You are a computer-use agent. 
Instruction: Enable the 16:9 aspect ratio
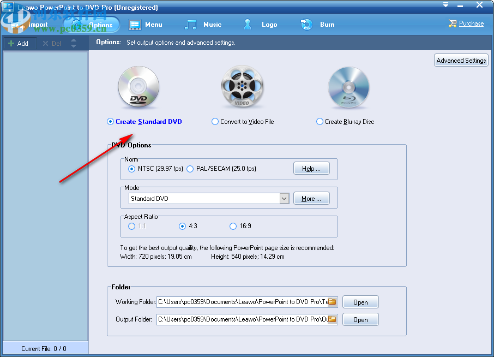pyautogui.click(x=233, y=226)
